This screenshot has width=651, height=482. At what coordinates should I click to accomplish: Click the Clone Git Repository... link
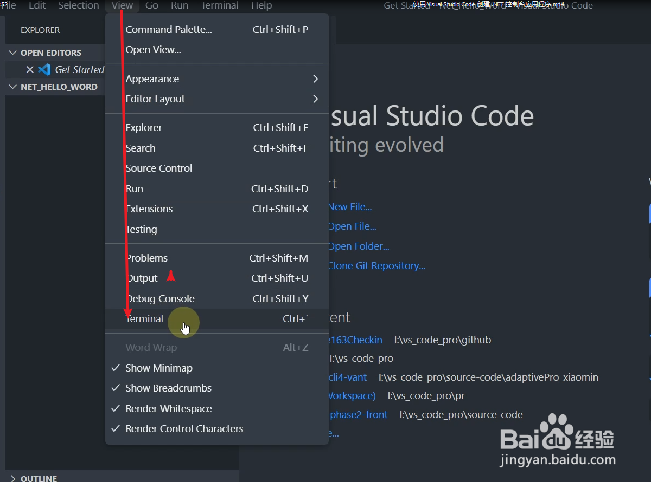point(376,266)
